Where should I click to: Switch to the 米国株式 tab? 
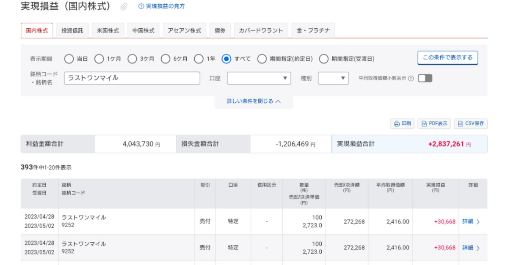[108, 30]
